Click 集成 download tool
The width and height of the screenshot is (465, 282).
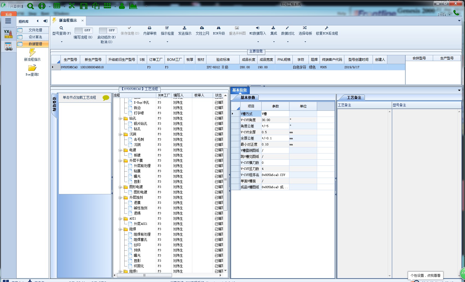click(274, 31)
